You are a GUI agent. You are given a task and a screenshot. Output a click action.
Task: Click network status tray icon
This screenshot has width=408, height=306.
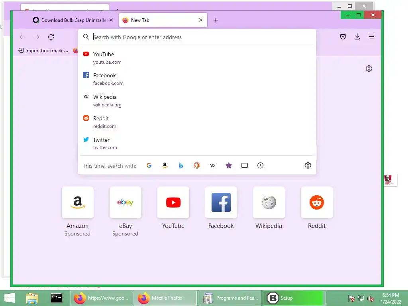tap(361, 298)
